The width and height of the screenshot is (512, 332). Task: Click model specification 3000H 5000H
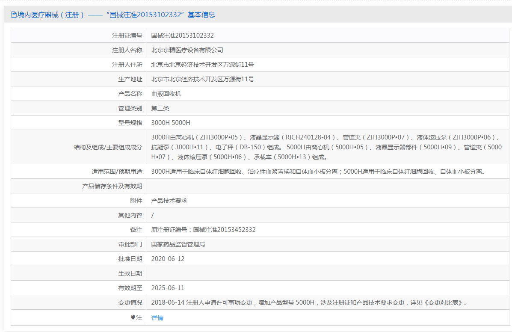tap(171, 123)
